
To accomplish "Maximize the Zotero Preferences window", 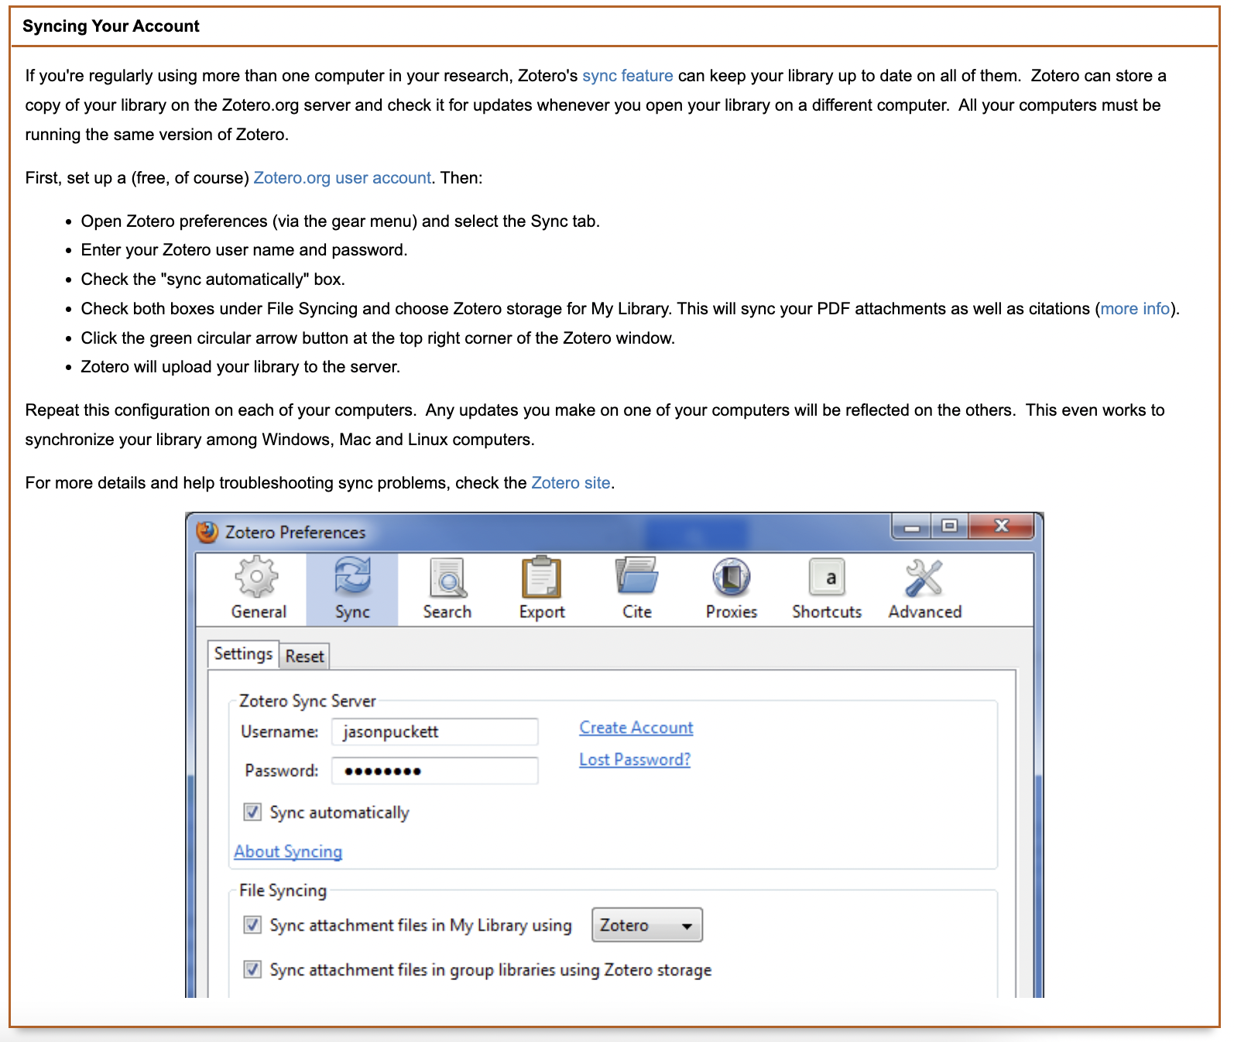I will pyautogui.click(x=949, y=526).
